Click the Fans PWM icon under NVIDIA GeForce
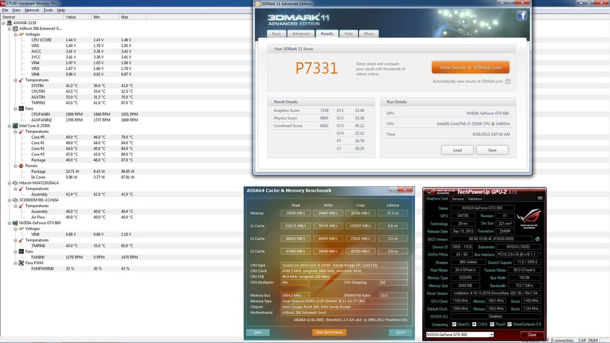The height and width of the screenshot is (343, 610). tap(21, 263)
